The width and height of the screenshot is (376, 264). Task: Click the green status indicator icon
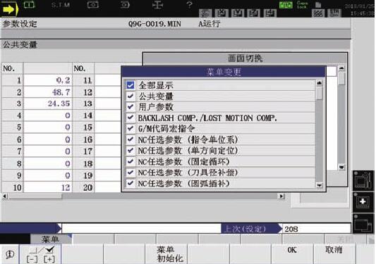pyautogui.click(x=286, y=5)
